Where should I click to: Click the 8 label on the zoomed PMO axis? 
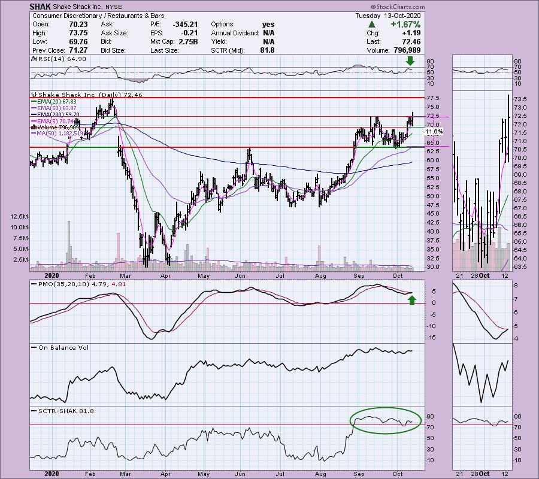pyautogui.click(x=516, y=286)
